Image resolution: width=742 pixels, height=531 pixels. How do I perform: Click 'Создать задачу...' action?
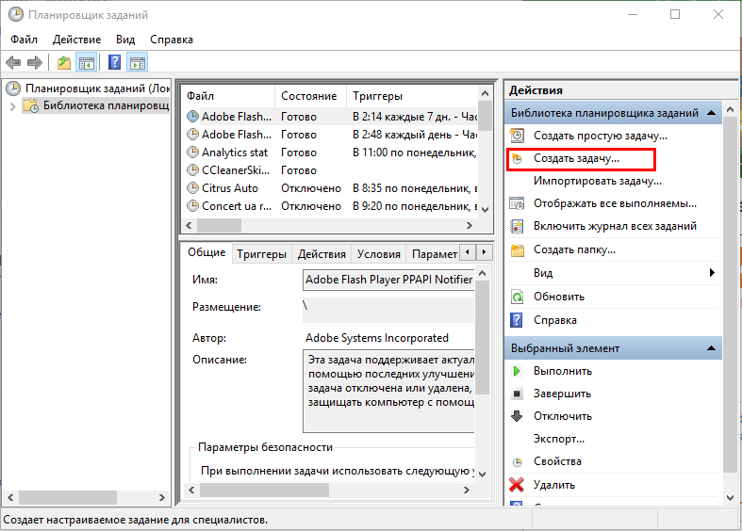[576, 158]
